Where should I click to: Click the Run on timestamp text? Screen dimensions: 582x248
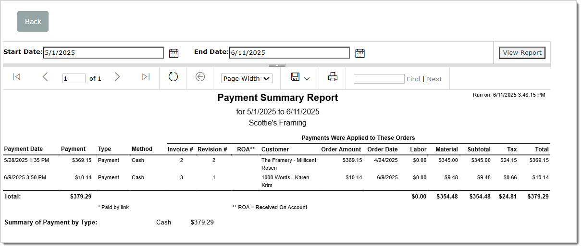(509, 95)
